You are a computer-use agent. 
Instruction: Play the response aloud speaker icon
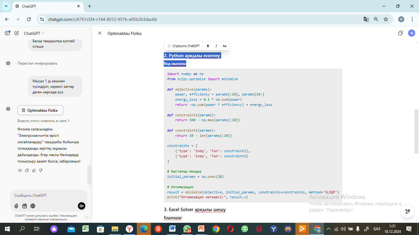coord(20,170)
